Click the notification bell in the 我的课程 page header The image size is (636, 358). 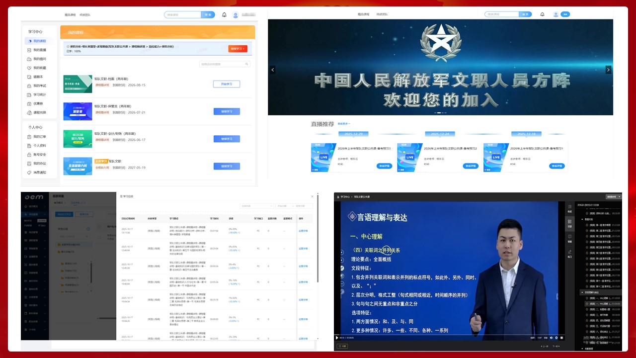(224, 15)
